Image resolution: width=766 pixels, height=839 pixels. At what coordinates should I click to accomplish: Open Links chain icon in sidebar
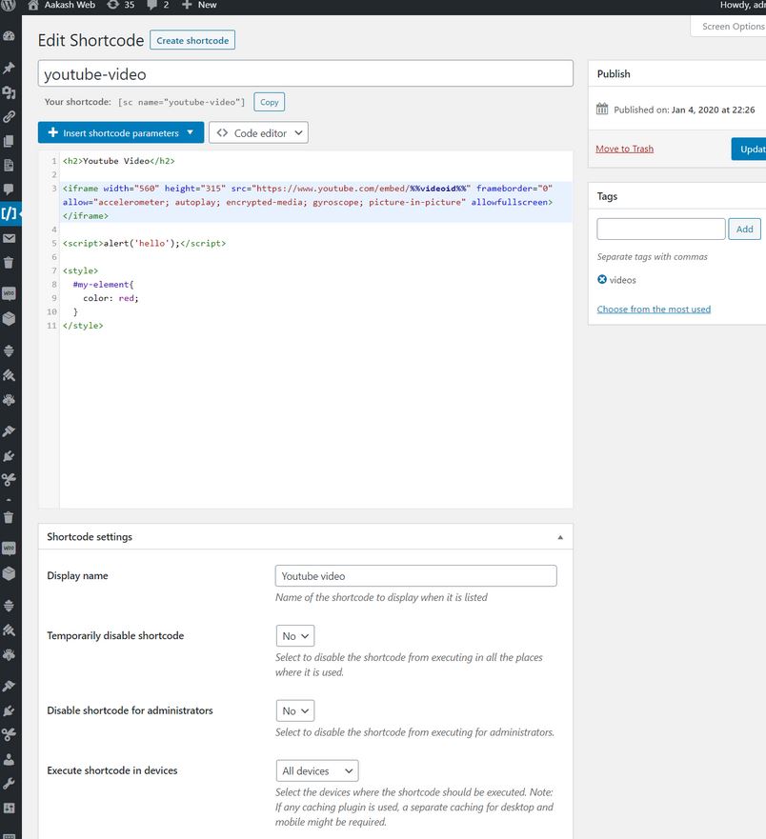pyautogui.click(x=10, y=116)
